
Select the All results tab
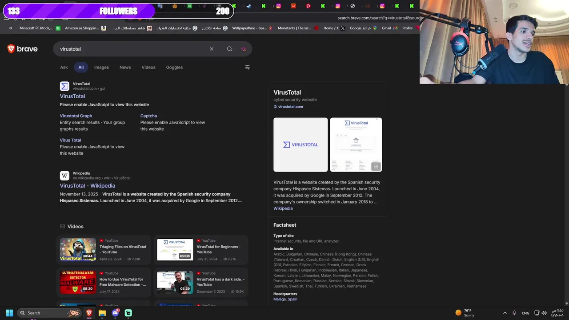81,67
